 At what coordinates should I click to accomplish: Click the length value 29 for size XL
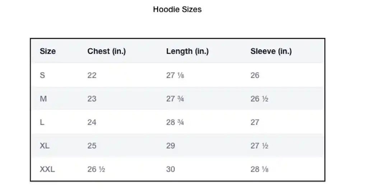pyautogui.click(x=171, y=146)
